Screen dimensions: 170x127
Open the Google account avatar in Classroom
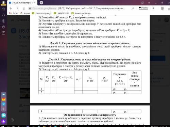[167, 20]
